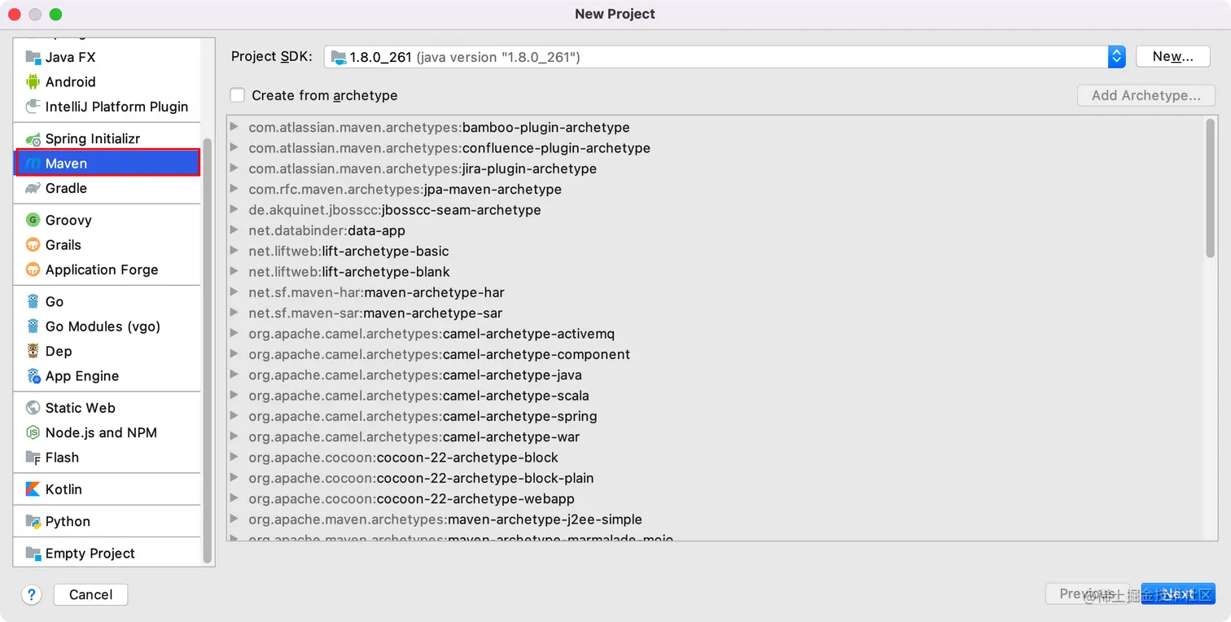Click the Previous button

click(x=1089, y=594)
